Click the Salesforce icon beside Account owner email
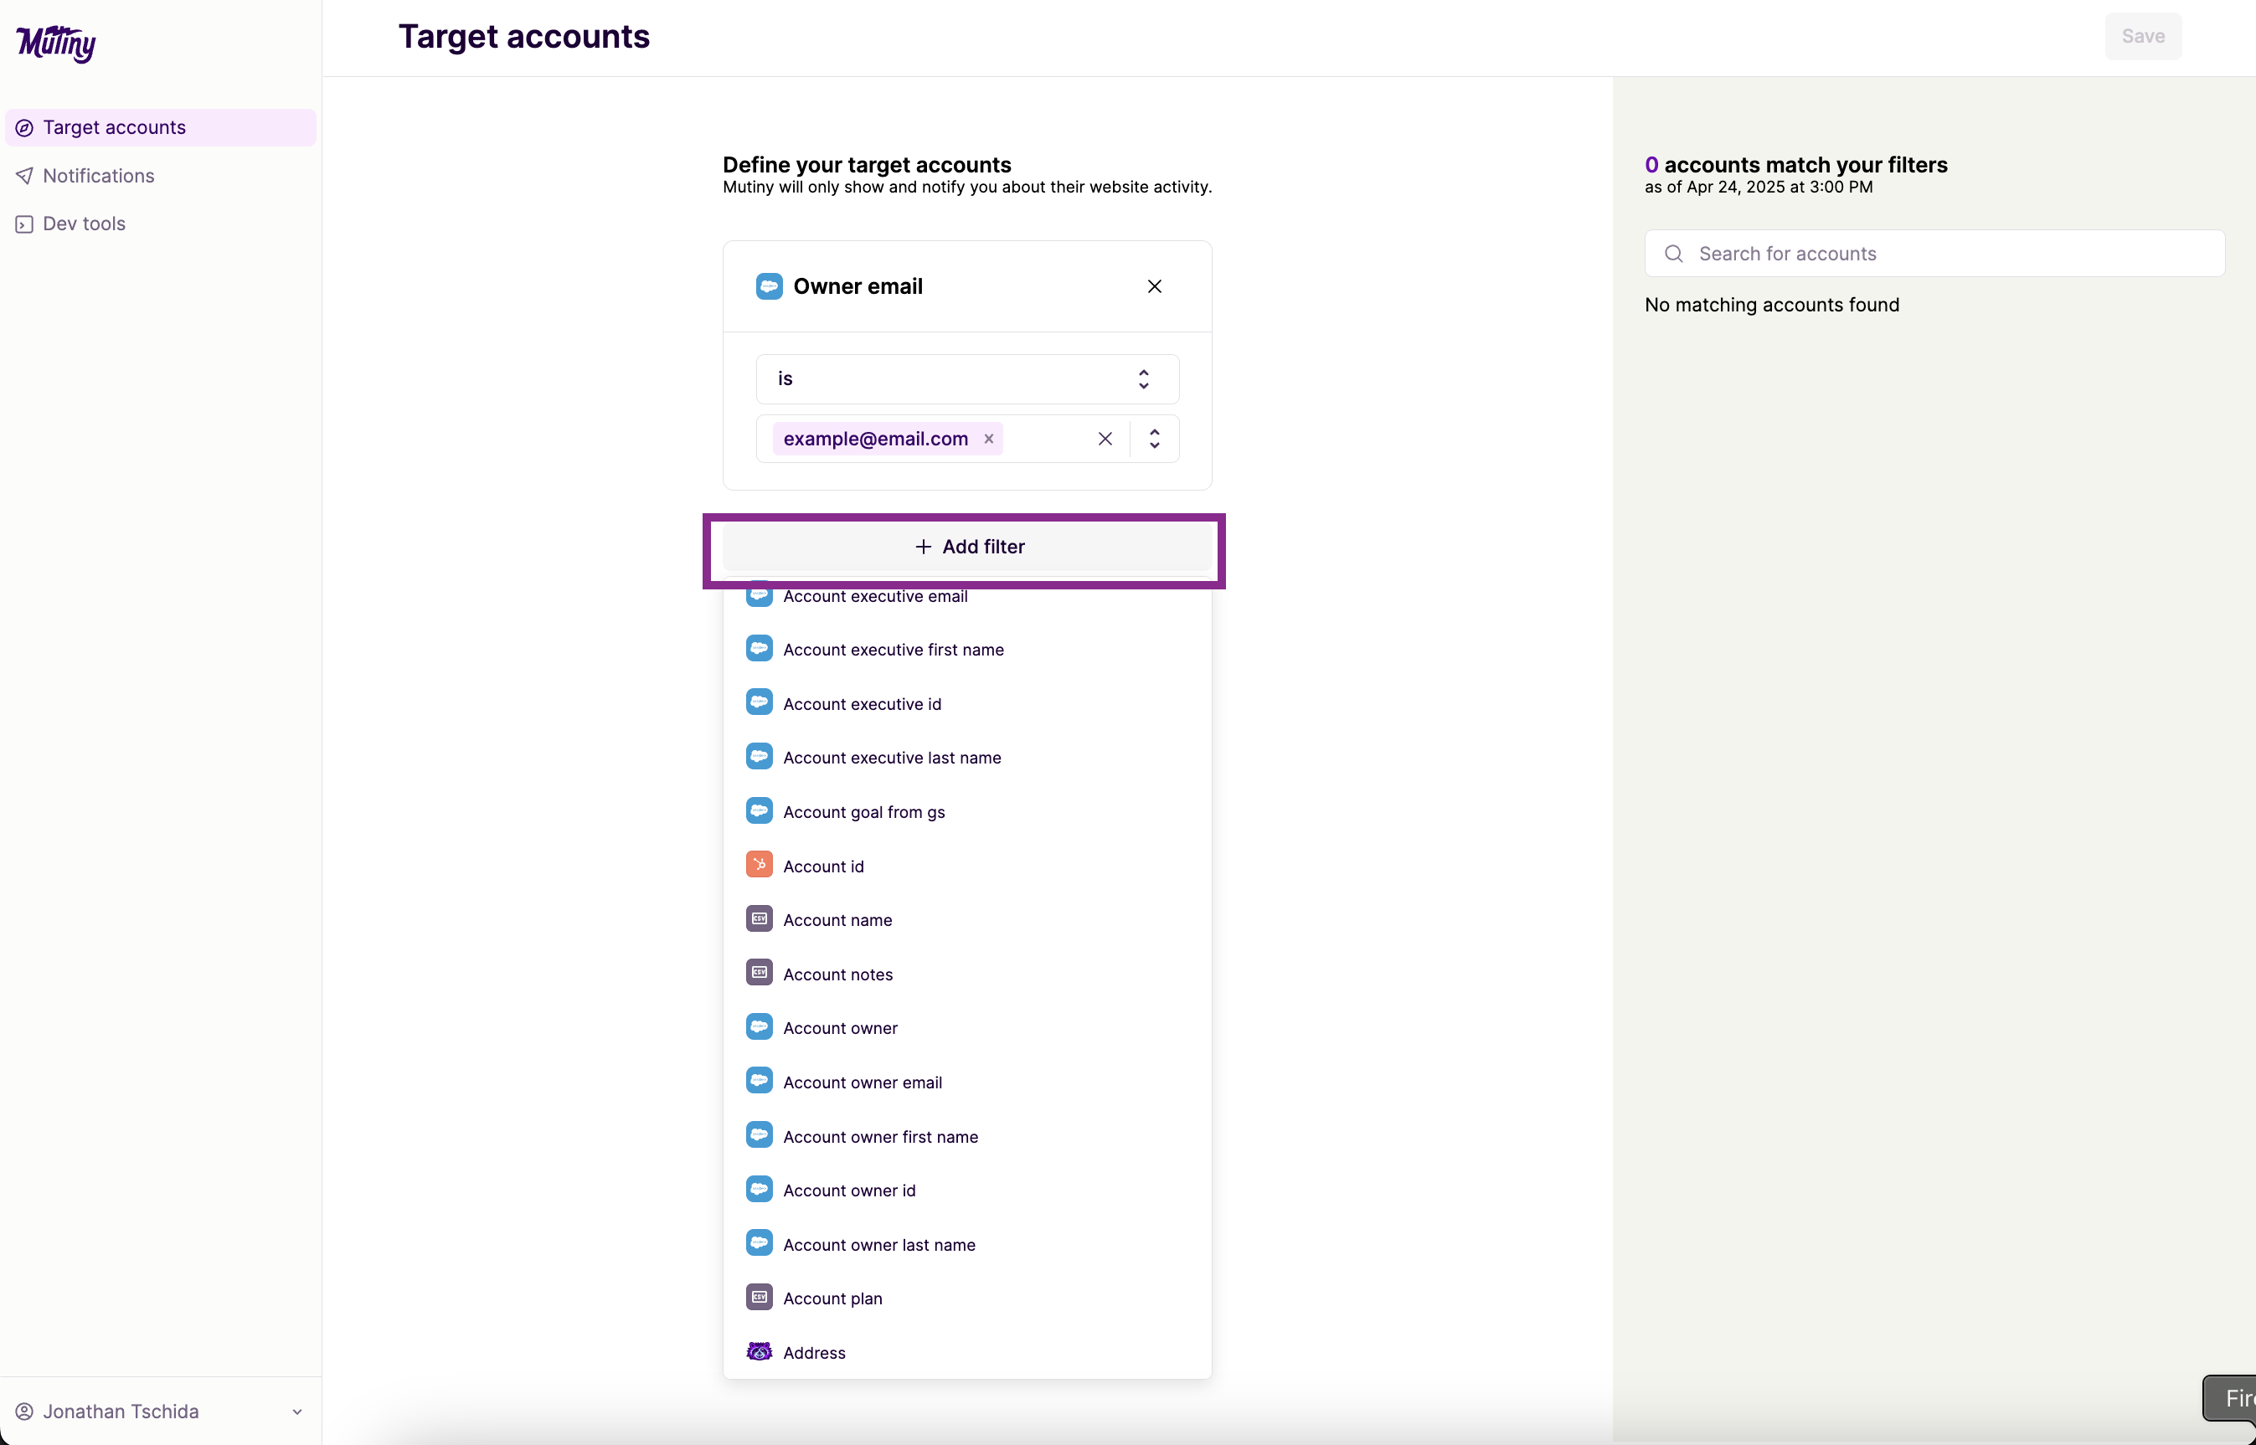2256x1445 pixels. pos(760,1080)
